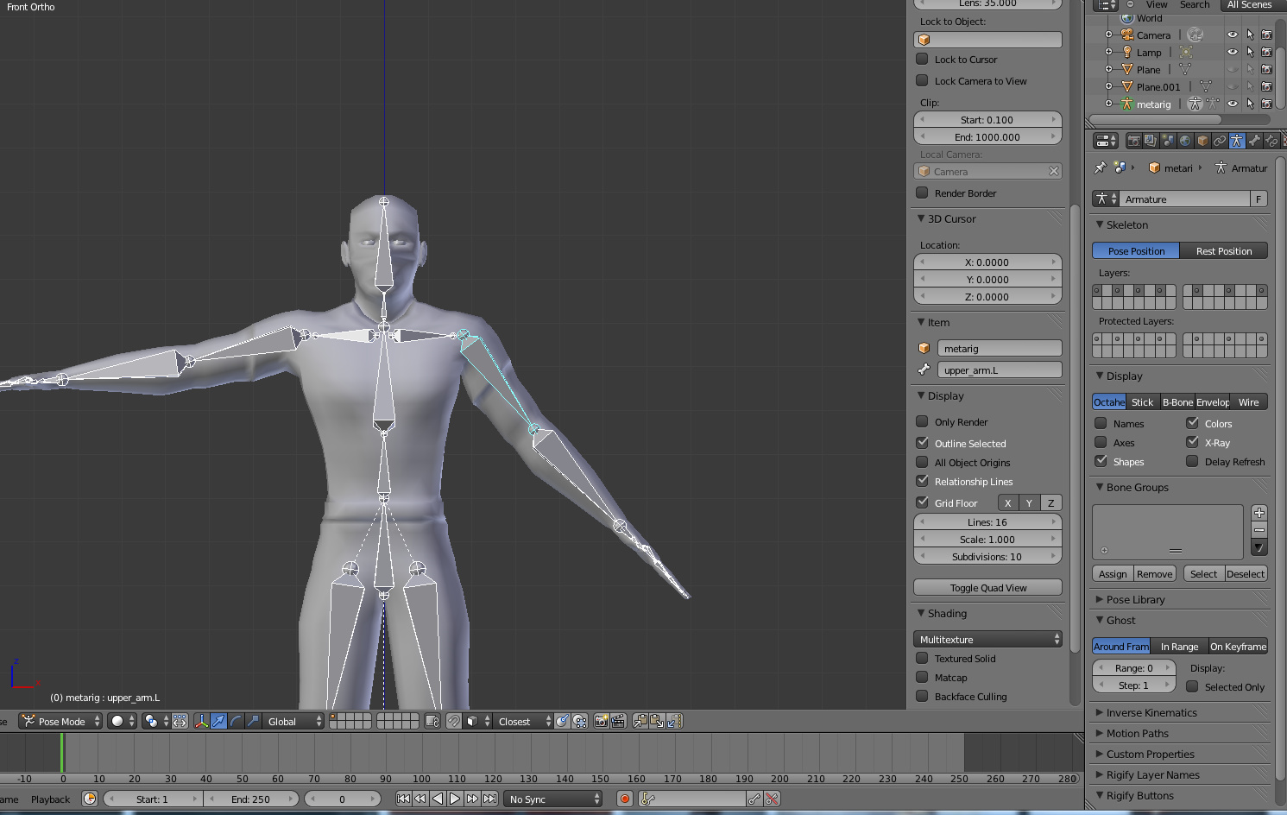
Task: Open the Scene properties tab
Action: 1168,141
